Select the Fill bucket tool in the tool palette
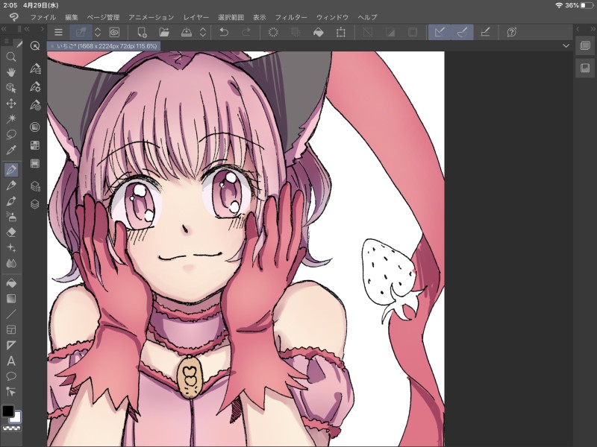Image resolution: width=597 pixels, height=447 pixels. [11, 283]
